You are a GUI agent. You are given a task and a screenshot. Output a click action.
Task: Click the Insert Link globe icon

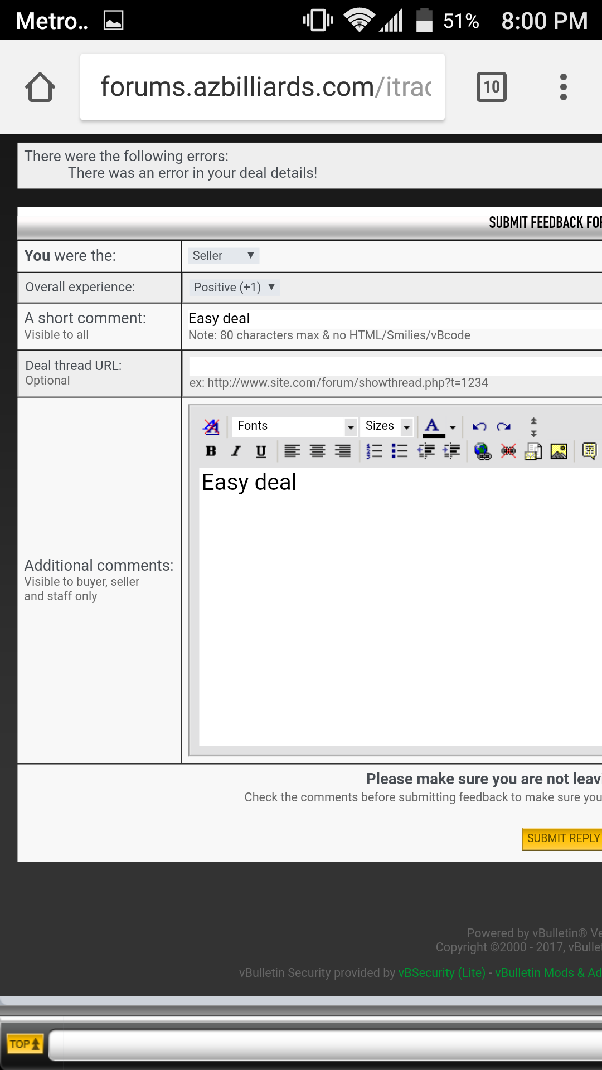click(x=482, y=451)
